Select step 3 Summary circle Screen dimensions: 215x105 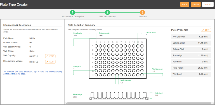pos(143,12)
